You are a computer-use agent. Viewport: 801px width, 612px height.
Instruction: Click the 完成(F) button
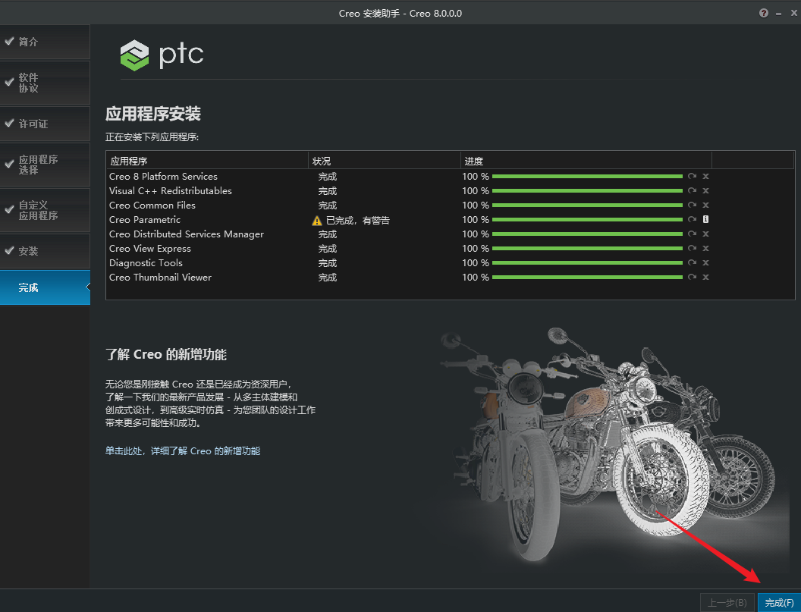[778, 602]
